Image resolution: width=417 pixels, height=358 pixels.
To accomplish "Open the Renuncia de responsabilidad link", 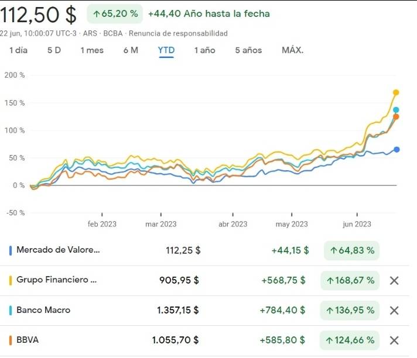I will tap(178, 33).
